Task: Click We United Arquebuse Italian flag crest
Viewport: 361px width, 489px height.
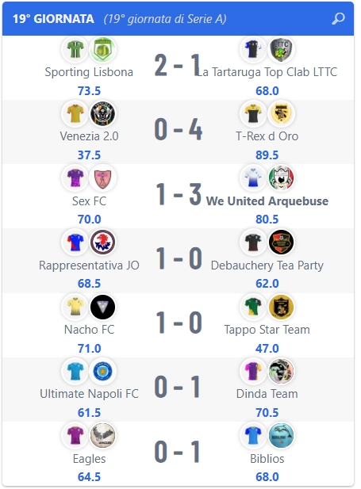Action: pos(281,178)
